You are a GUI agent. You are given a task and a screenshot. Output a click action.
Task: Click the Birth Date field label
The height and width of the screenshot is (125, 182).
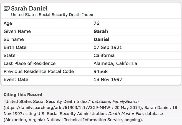(x=15, y=47)
